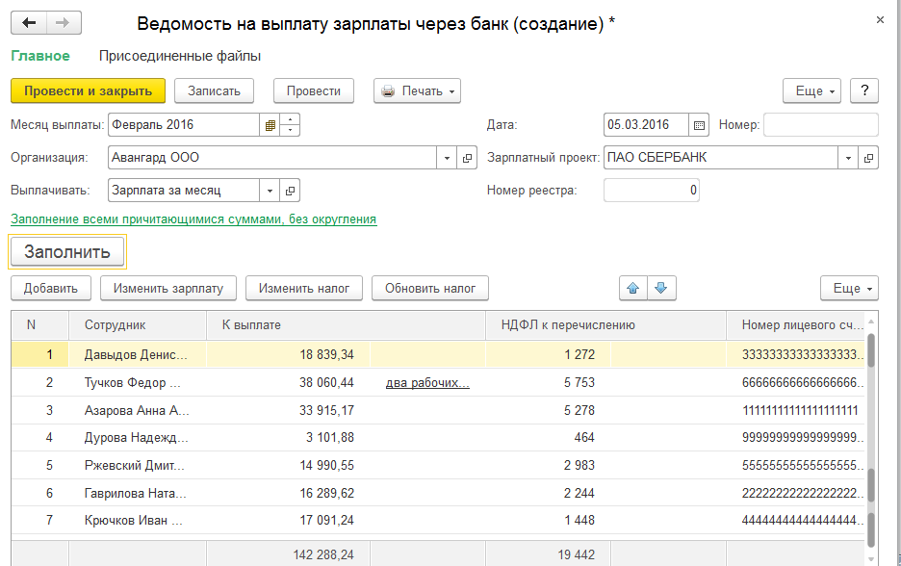Expand the Выплачивать dropdown list
901x566 pixels.
(270, 191)
